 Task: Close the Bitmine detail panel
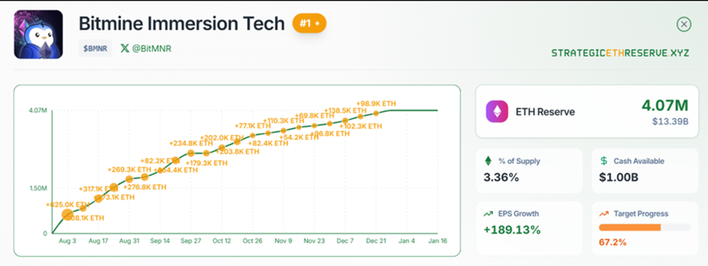click(683, 25)
